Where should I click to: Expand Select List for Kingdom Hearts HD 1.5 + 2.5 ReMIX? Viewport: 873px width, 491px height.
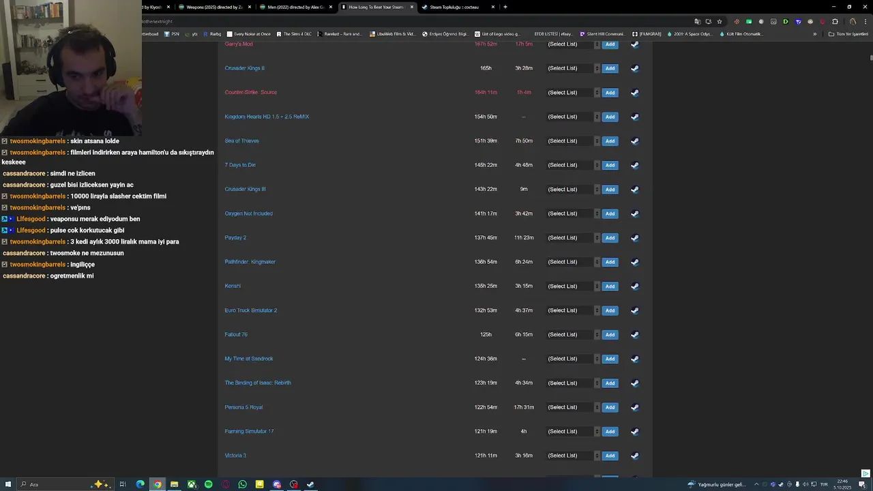click(573, 117)
